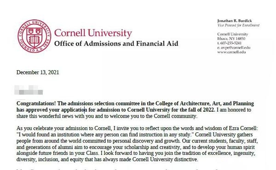Click the Office of Admissions and Financial Aid heading
This screenshot has height=170, width=276.
(x=116, y=44)
